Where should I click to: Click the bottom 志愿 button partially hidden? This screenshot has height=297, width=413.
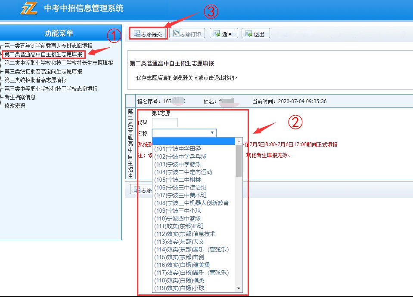point(142,190)
